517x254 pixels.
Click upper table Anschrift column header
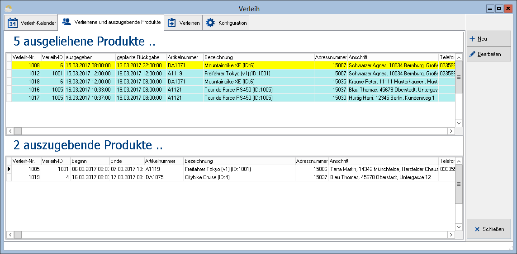(x=393, y=57)
